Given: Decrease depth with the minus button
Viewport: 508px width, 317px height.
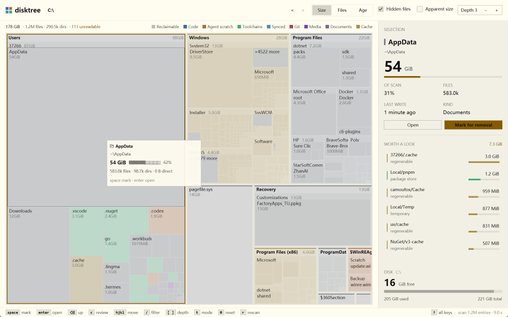Looking at the screenshot, I should pyautogui.click(x=485, y=10).
